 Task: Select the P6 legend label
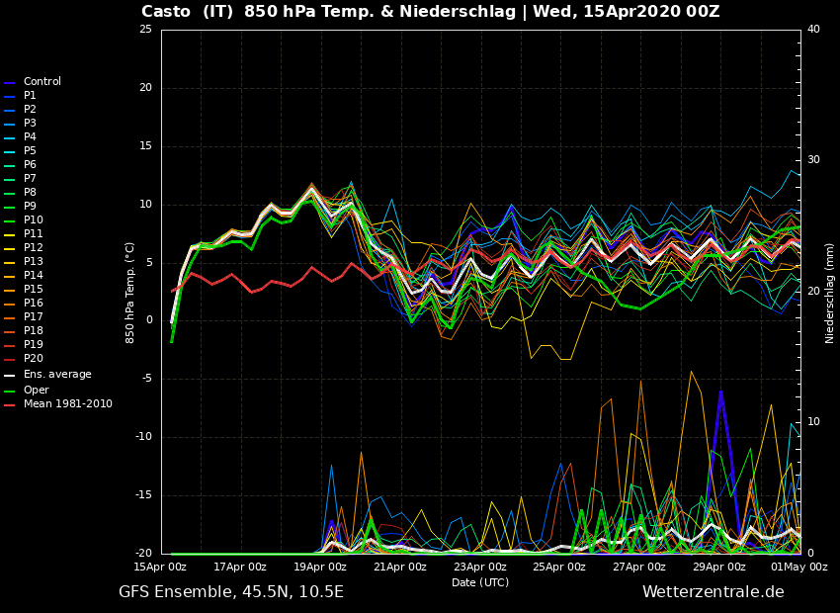click(x=30, y=164)
